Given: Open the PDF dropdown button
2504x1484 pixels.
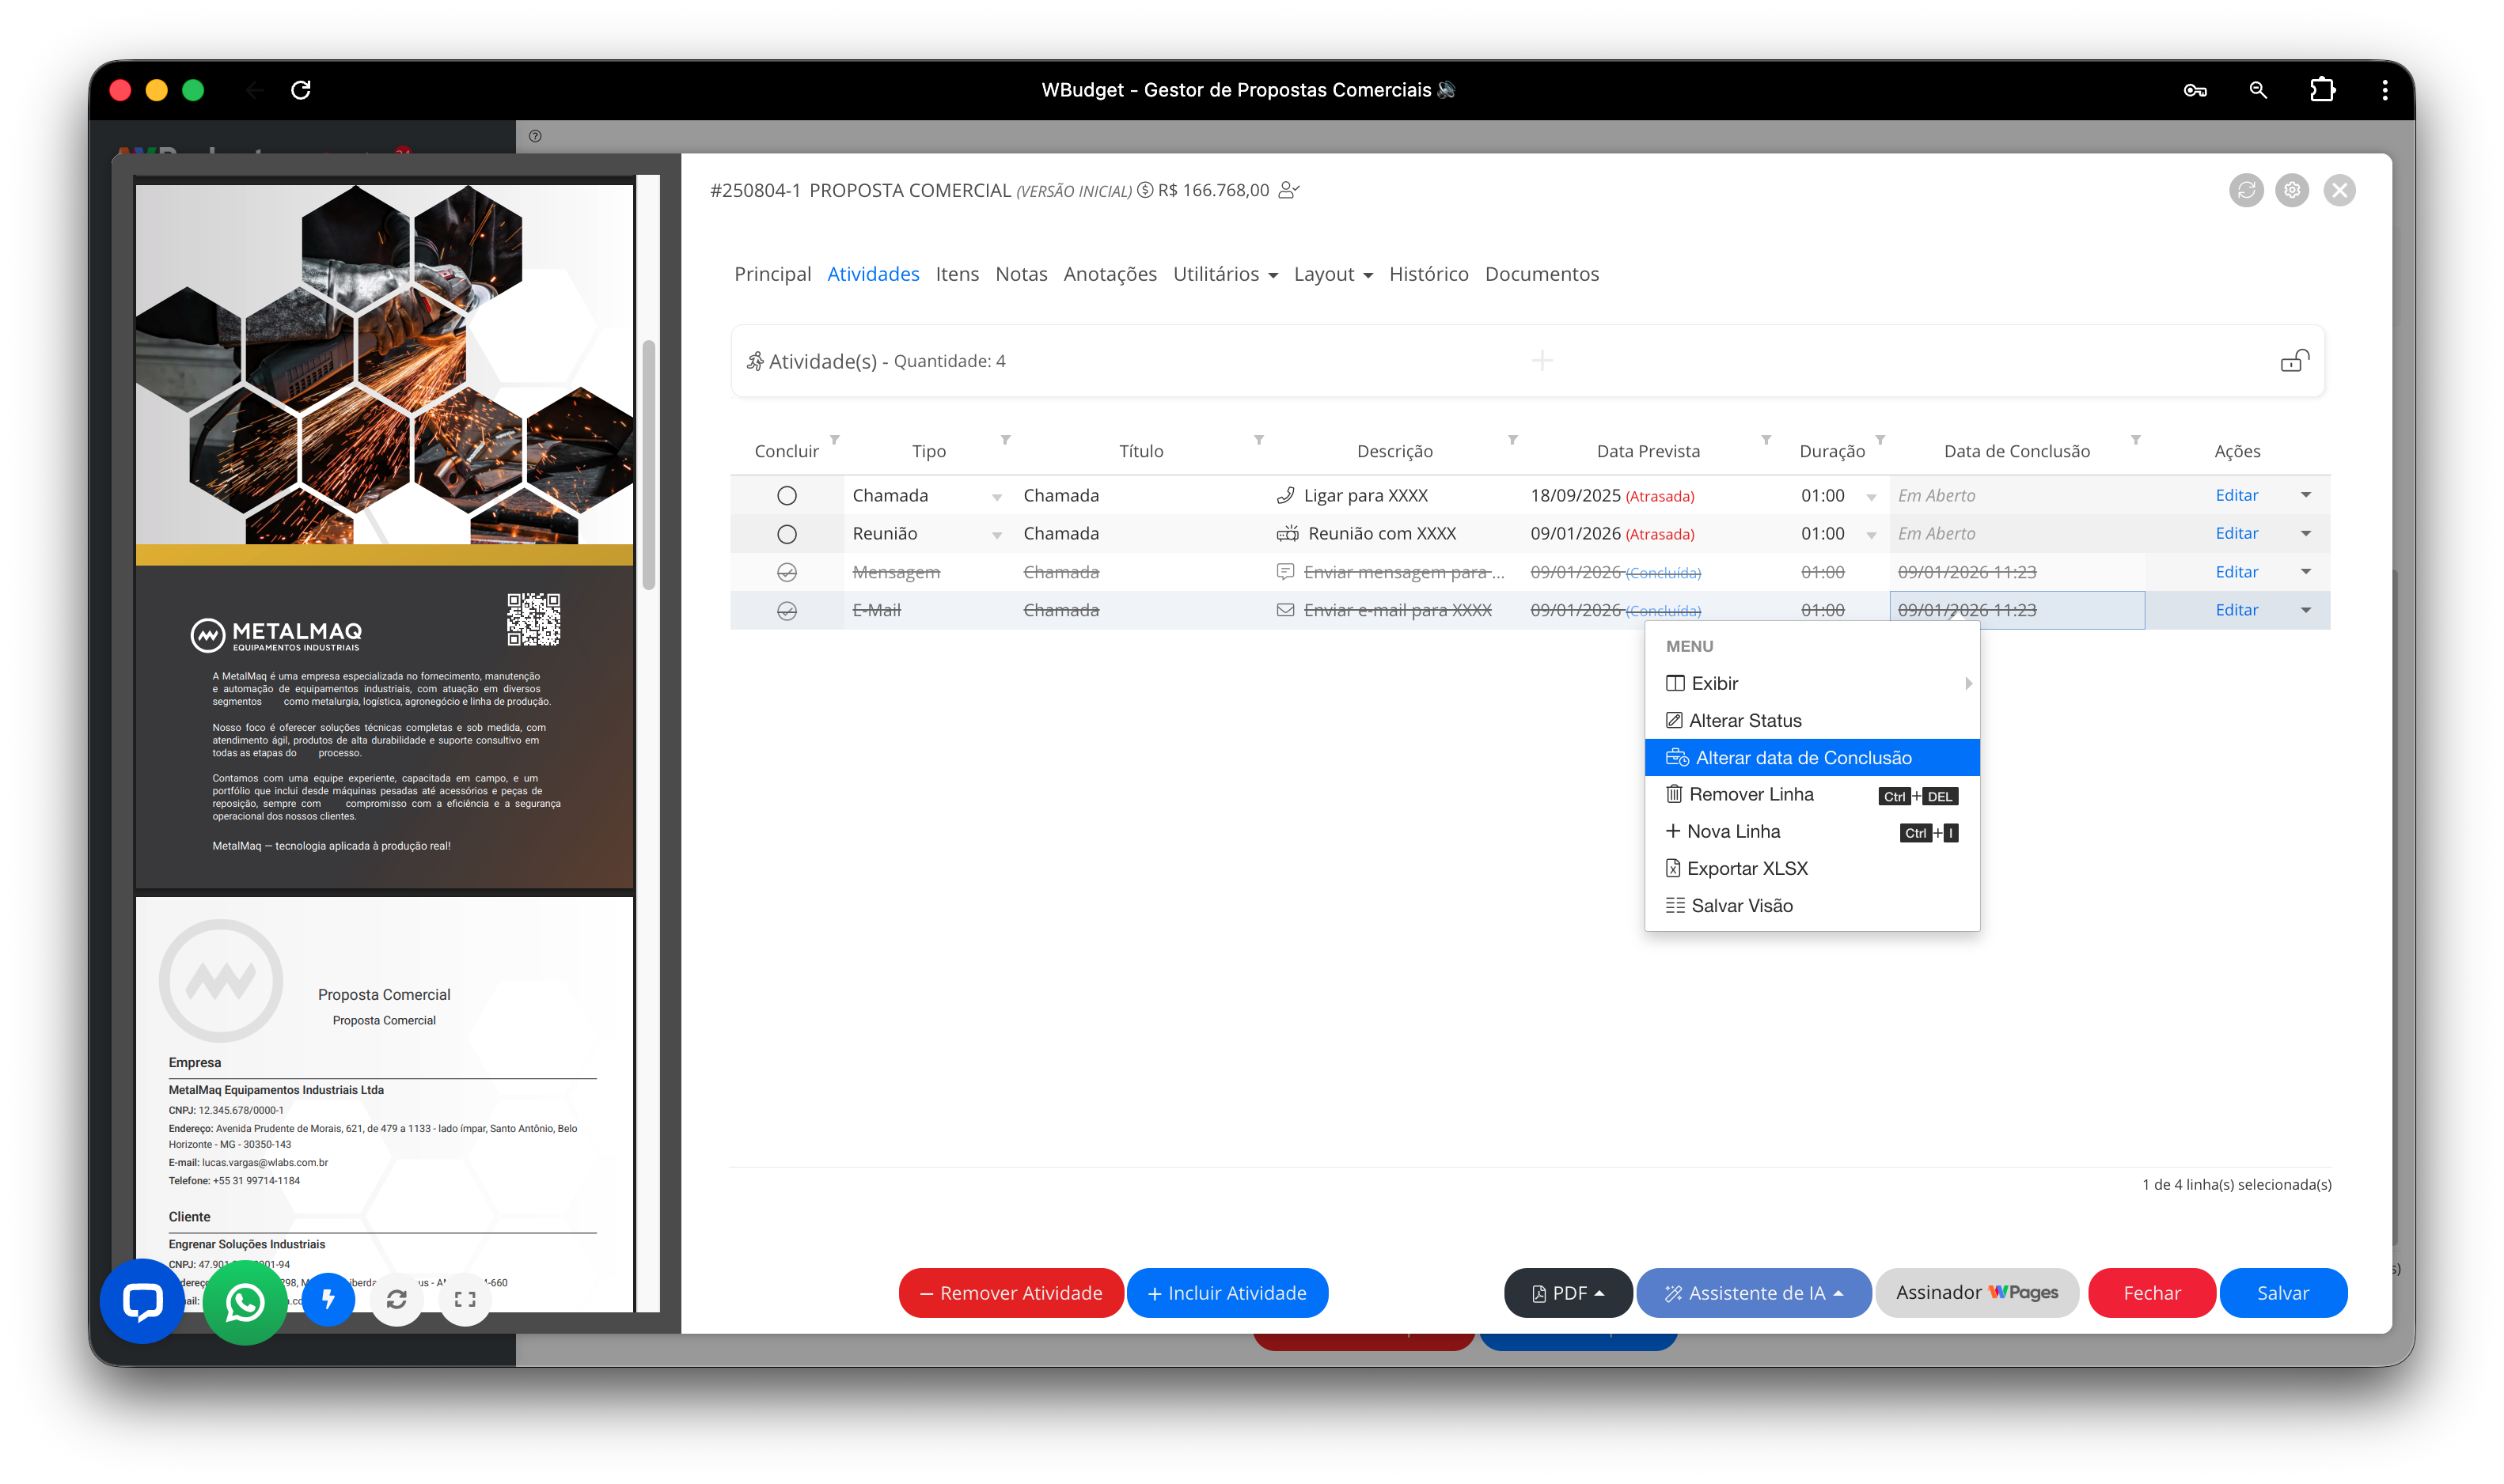Looking at the screenshot, I should [1567, 1293].
